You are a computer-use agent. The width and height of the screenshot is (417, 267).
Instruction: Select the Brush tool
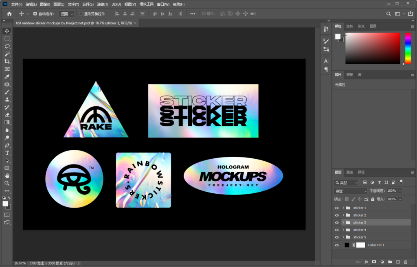pyautogui.click(x=7, y=92)
